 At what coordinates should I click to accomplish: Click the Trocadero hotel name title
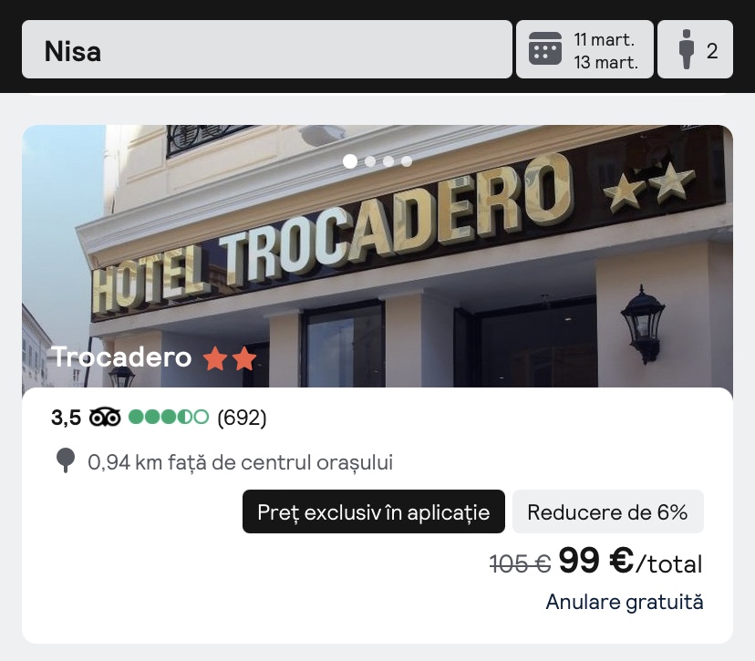121,357
